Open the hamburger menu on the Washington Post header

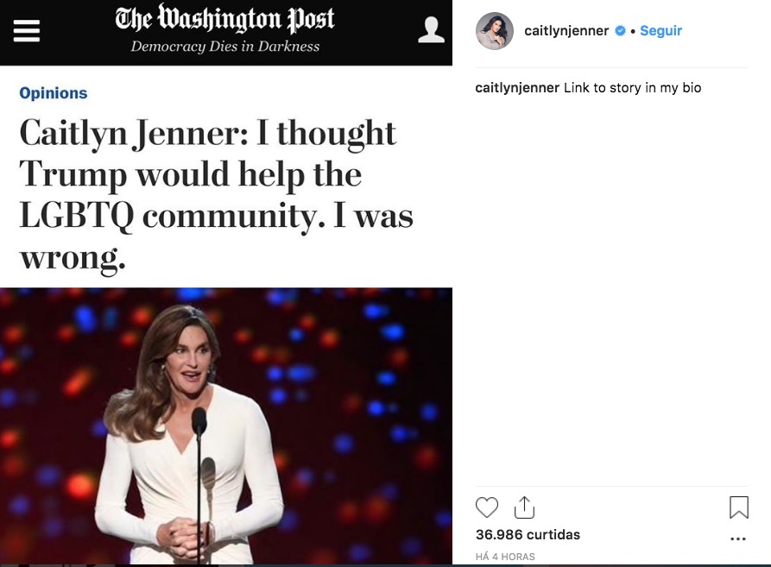pyautogui.click(x=27, y=31)
